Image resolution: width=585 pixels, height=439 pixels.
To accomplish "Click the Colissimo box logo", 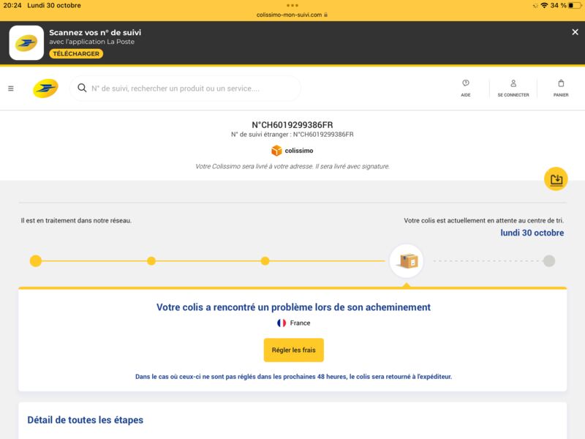I will click(276, 151).
